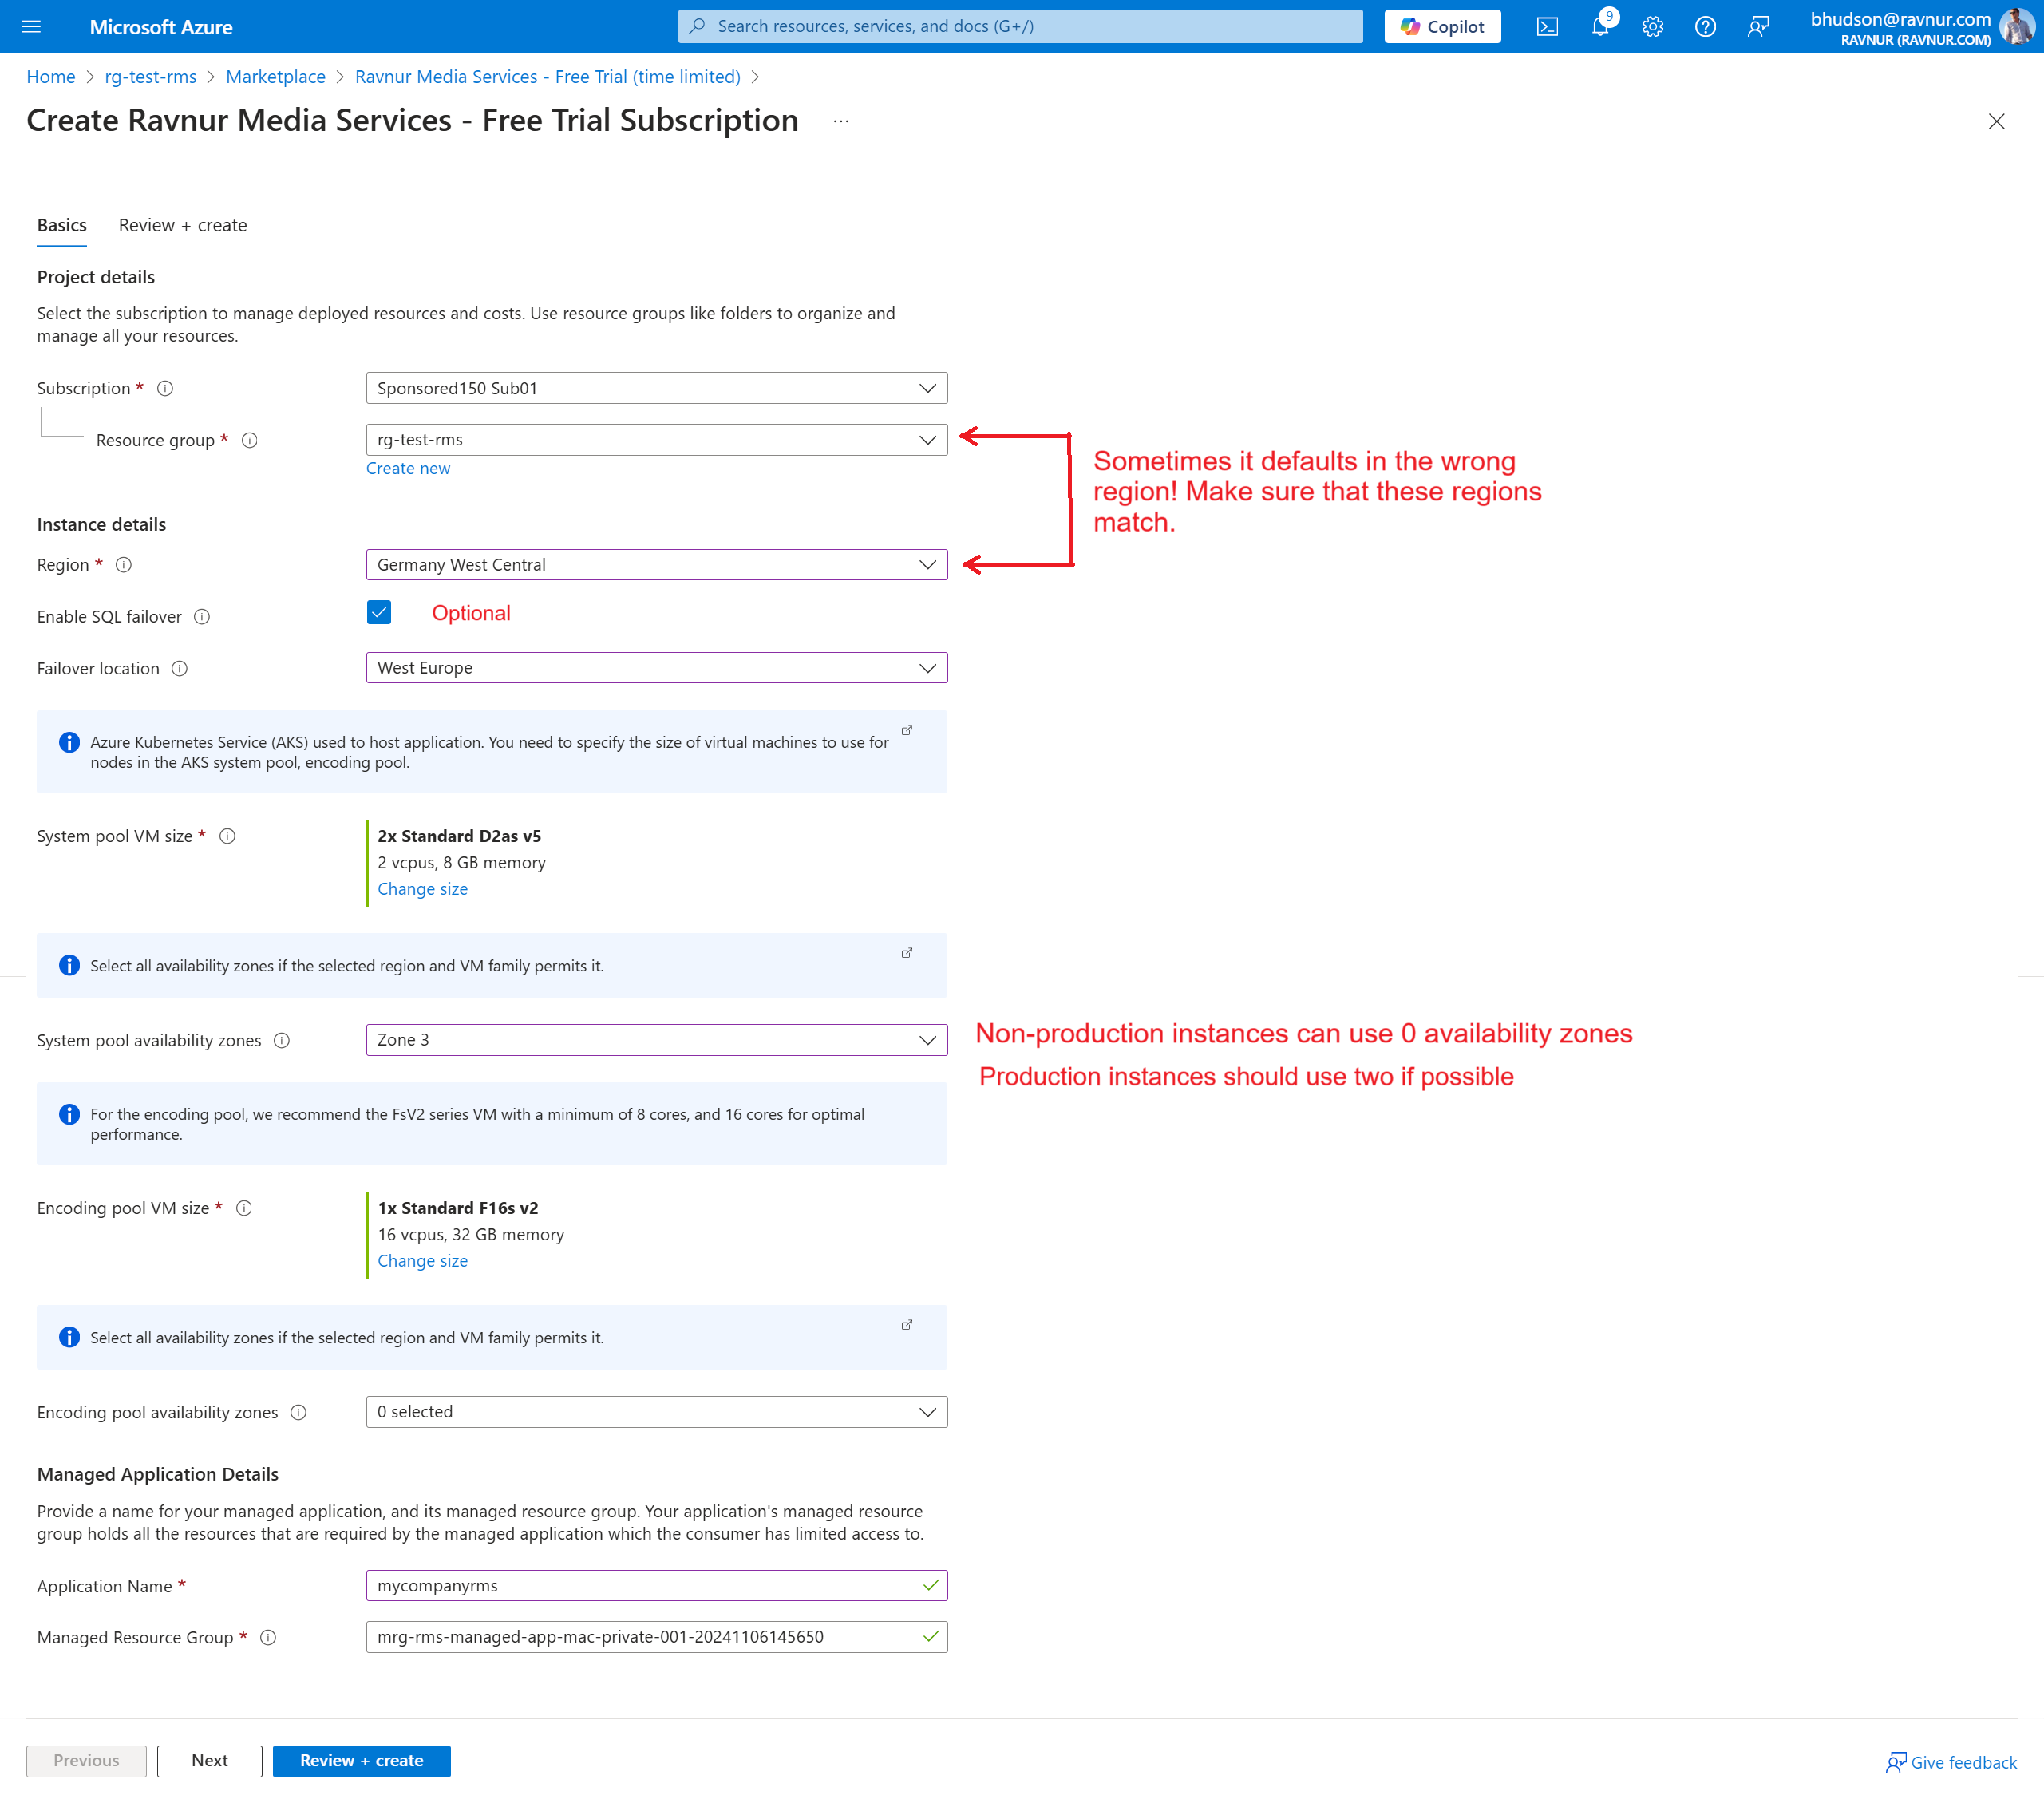This screenshot has width=2044, height=1803.
Task: Open external link in encoding pool zones banner
Action: click(907, 1325)
